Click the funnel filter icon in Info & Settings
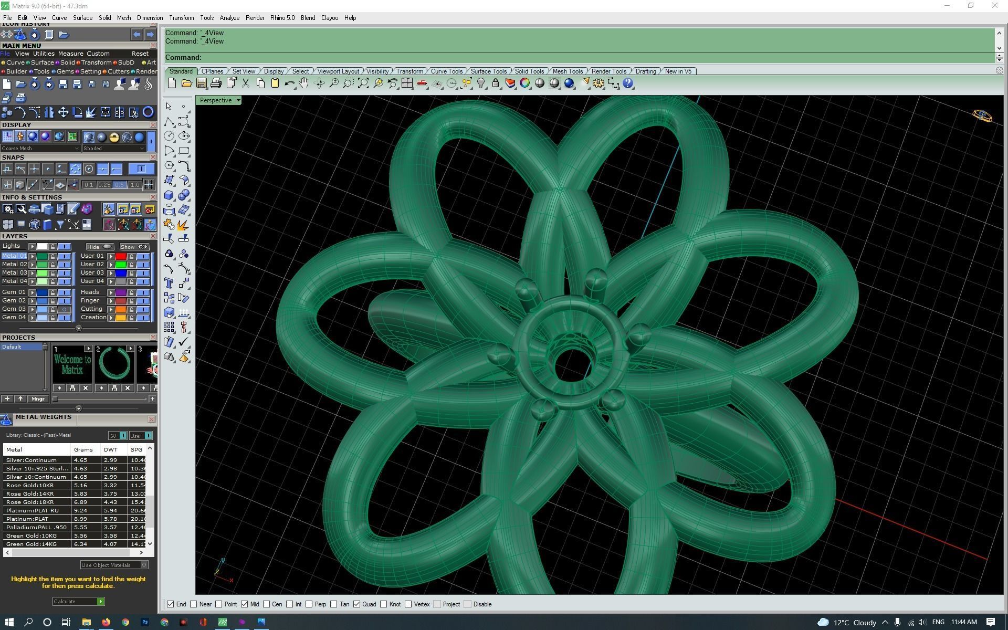The width and height of the screenshot is (1008, 630). (x=60, y=225)
